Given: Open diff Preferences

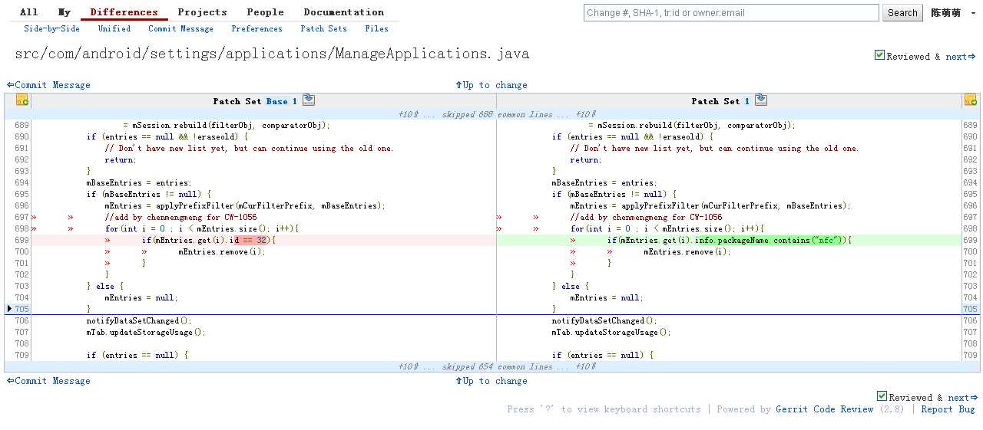Looking at the screenshot, I should click(257, 29).
